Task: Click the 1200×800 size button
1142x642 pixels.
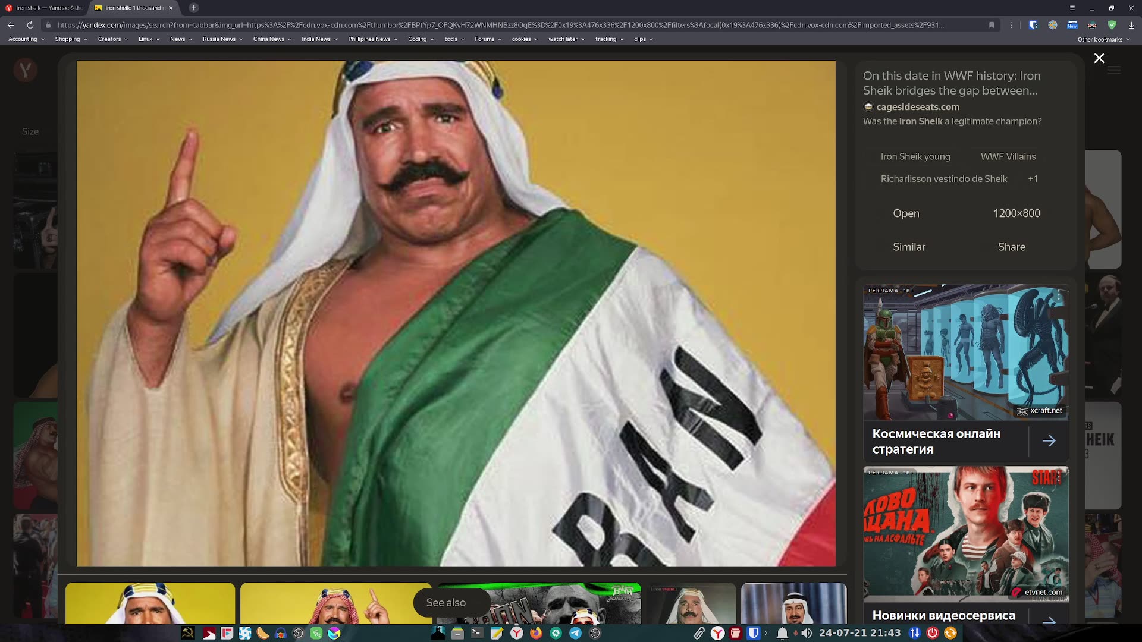Action: point(1016,213)
